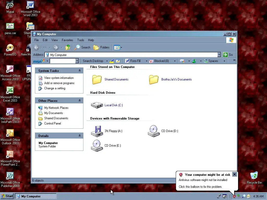Open the Help menu
The height and width of the screenshot is (200, 267).
91,40
